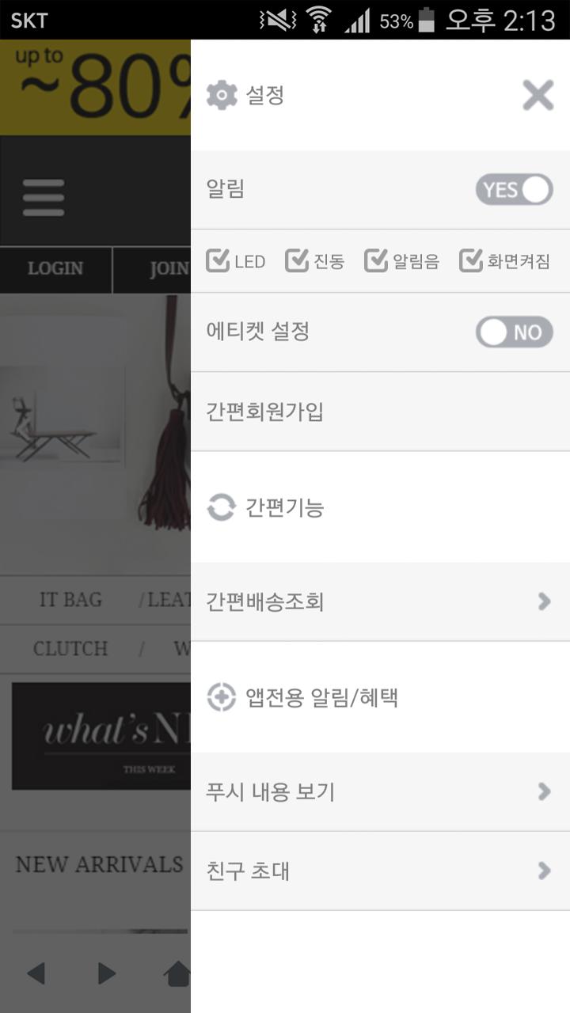The height and width of the screenshot is (1013, 570).
Task: Open the IT BAG category link
Action: 70,600
